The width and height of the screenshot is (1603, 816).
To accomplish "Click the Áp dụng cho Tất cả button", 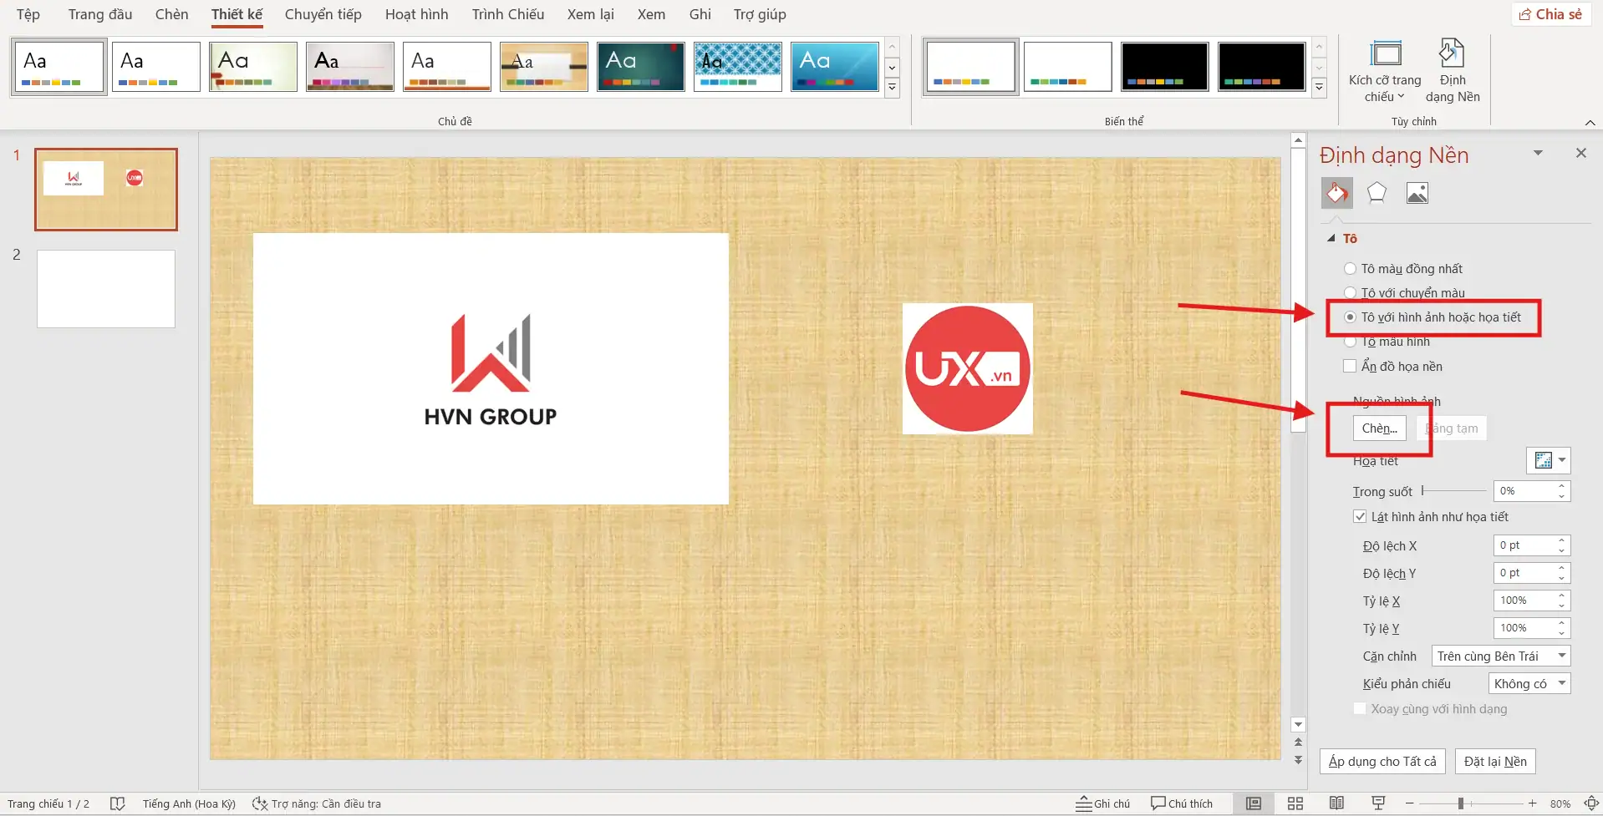I will coord(1382,761).
